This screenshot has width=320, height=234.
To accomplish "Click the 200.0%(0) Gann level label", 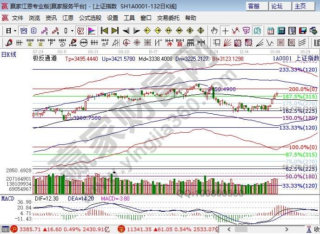I will click(300, 89).
